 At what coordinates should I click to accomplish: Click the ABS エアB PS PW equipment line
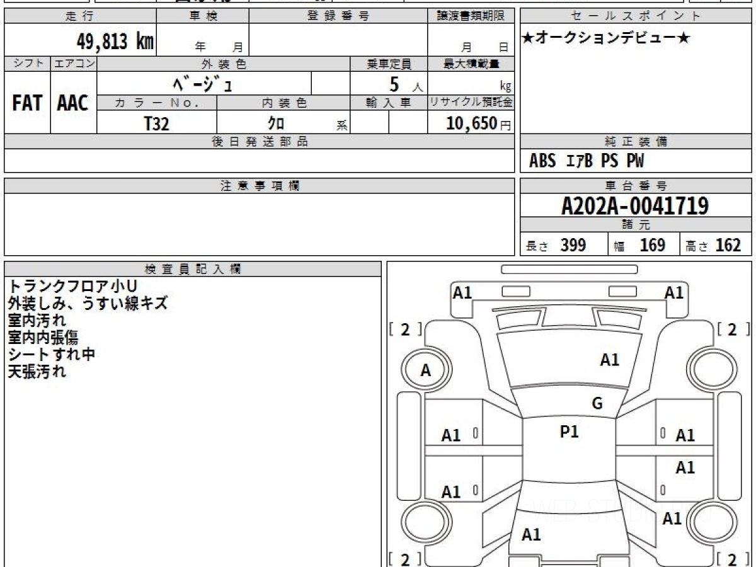click(587, 161)
